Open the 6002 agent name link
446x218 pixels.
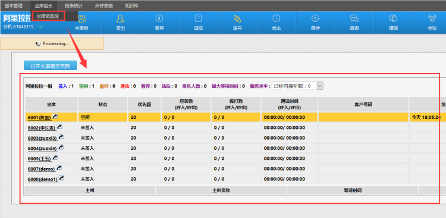[42, 128]
